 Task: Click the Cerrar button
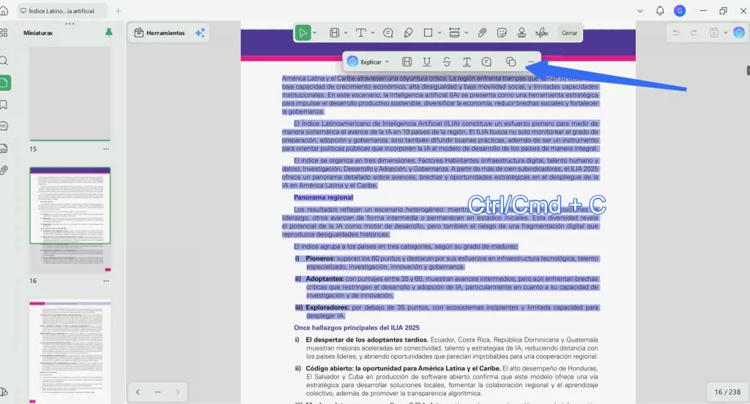(569, 33)
